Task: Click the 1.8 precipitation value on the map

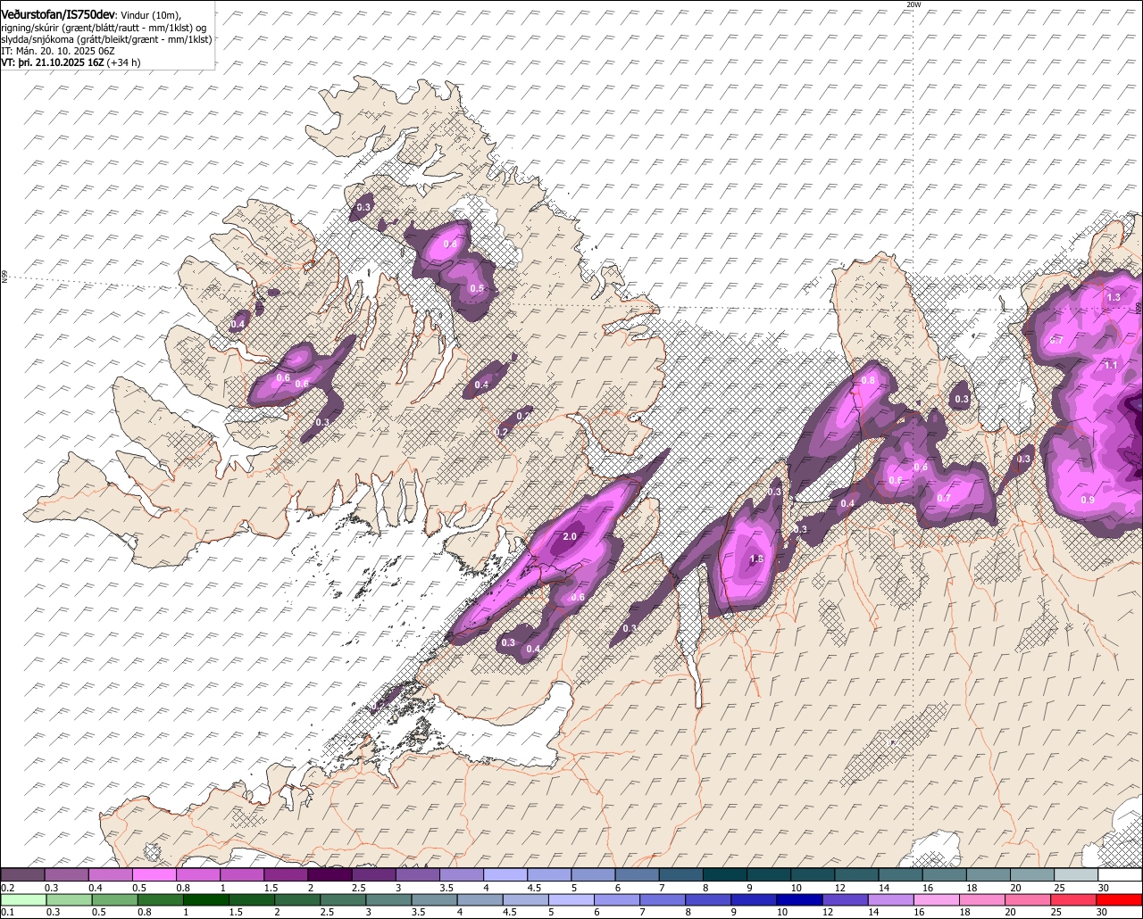Action: (756, 559)
